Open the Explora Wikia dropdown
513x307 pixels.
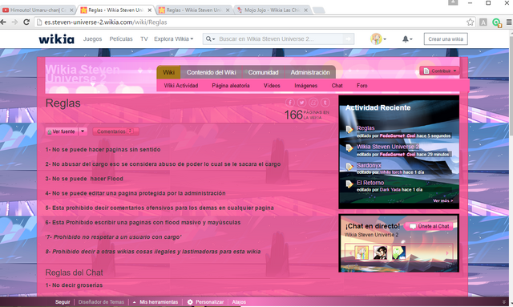[174, 39]
